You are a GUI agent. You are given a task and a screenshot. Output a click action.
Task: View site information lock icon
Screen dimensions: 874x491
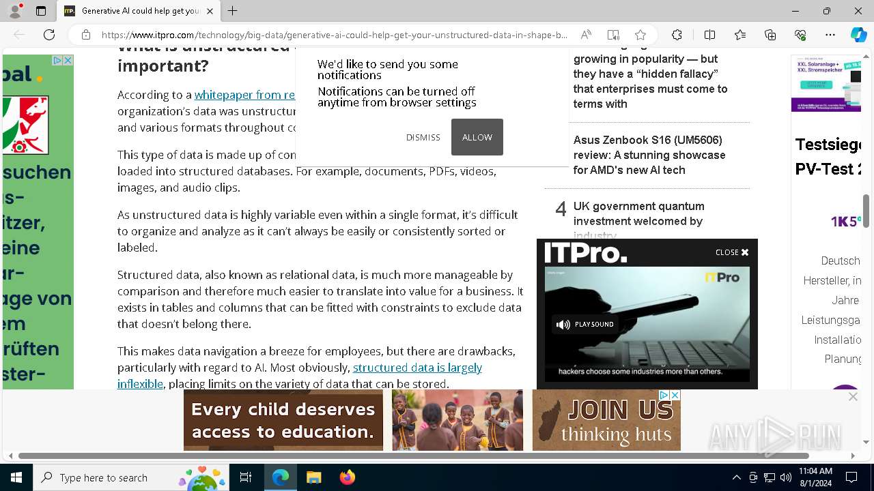tap(86, 35)
